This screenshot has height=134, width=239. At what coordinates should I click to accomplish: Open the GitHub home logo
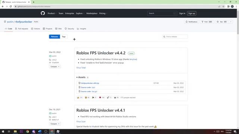(x=43, y=13)
